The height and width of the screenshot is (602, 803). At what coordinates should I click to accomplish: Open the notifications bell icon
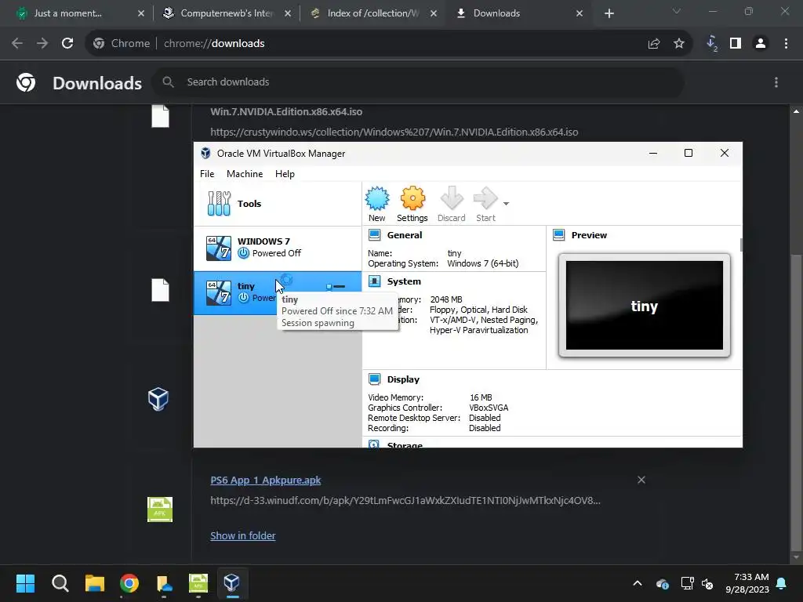tap(782, 583)
